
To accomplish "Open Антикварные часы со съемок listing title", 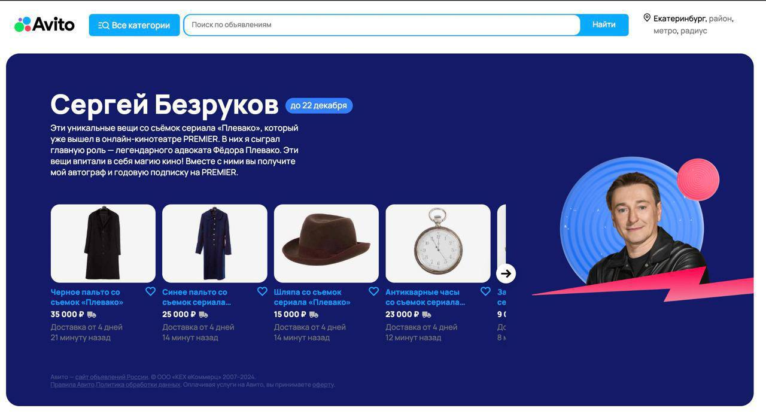I will pos(425,297).
